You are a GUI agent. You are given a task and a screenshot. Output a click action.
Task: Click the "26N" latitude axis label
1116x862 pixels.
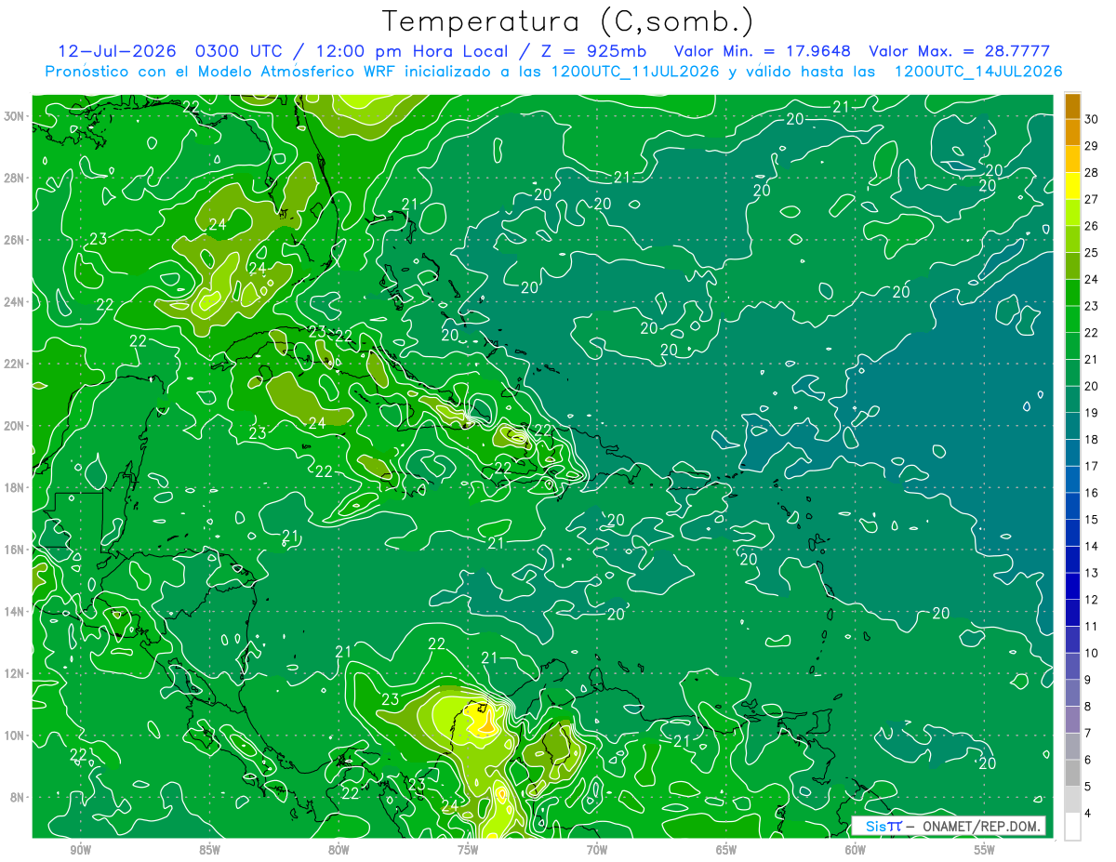click(x=15, y=240)
